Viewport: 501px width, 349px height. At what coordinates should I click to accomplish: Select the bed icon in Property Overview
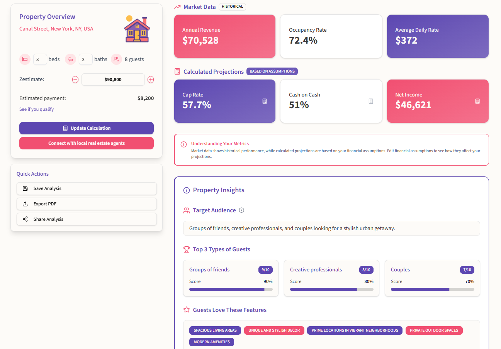pyautogui.click(x=25, y=59)
